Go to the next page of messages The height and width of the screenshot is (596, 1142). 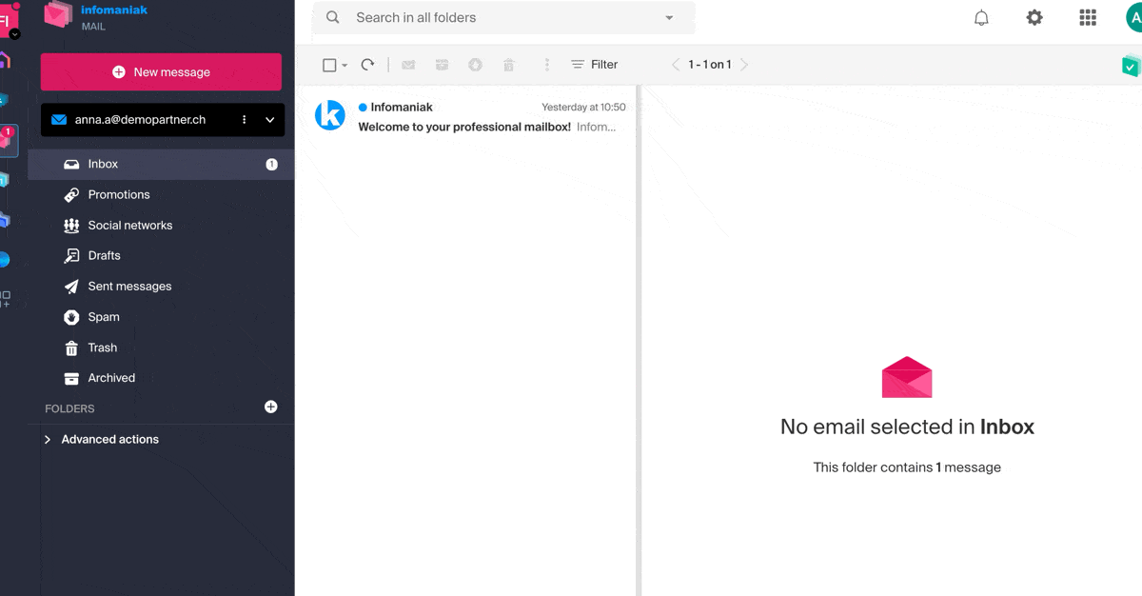744,65
